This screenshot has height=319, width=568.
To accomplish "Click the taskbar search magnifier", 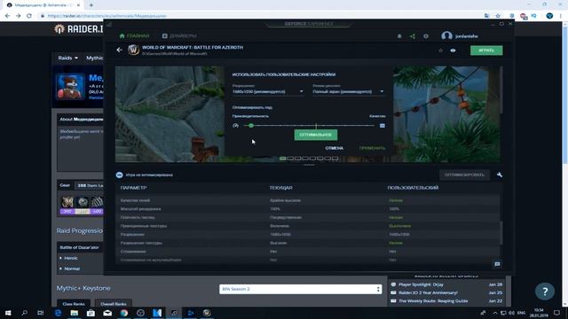I will click(x=24, y=313).
